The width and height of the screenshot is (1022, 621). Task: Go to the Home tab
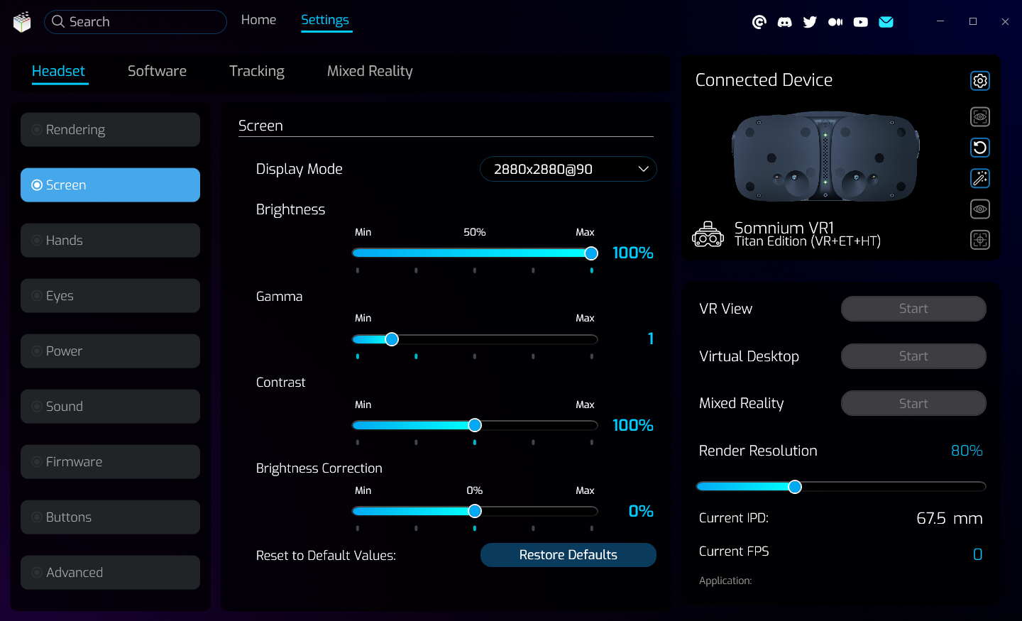(258, 20)
